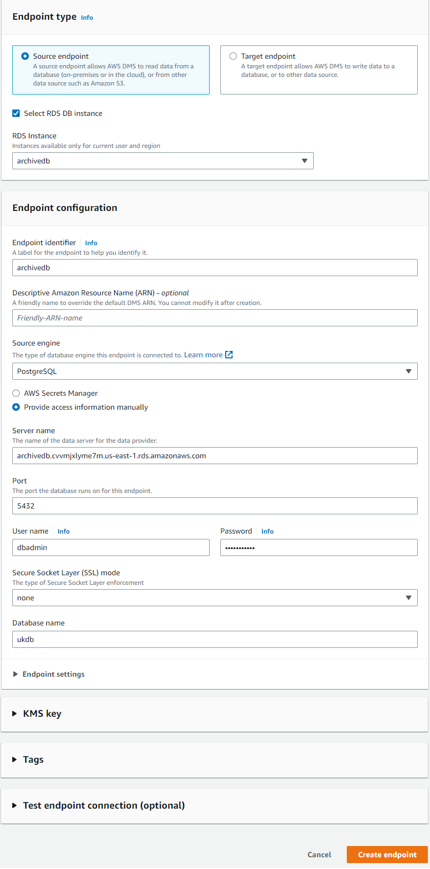Open the RDS Instance dropdown
430x869 pixels.
pos(163,161)
